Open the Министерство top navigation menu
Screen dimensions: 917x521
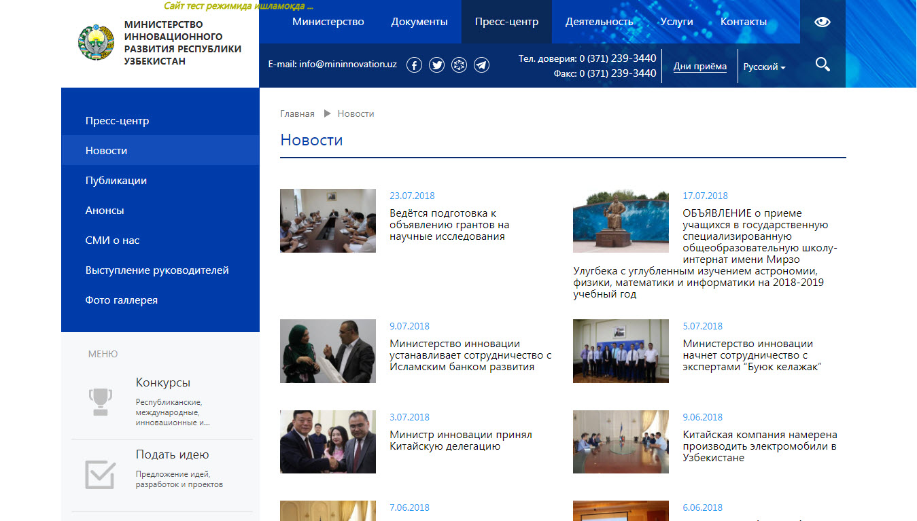(328, 22)
